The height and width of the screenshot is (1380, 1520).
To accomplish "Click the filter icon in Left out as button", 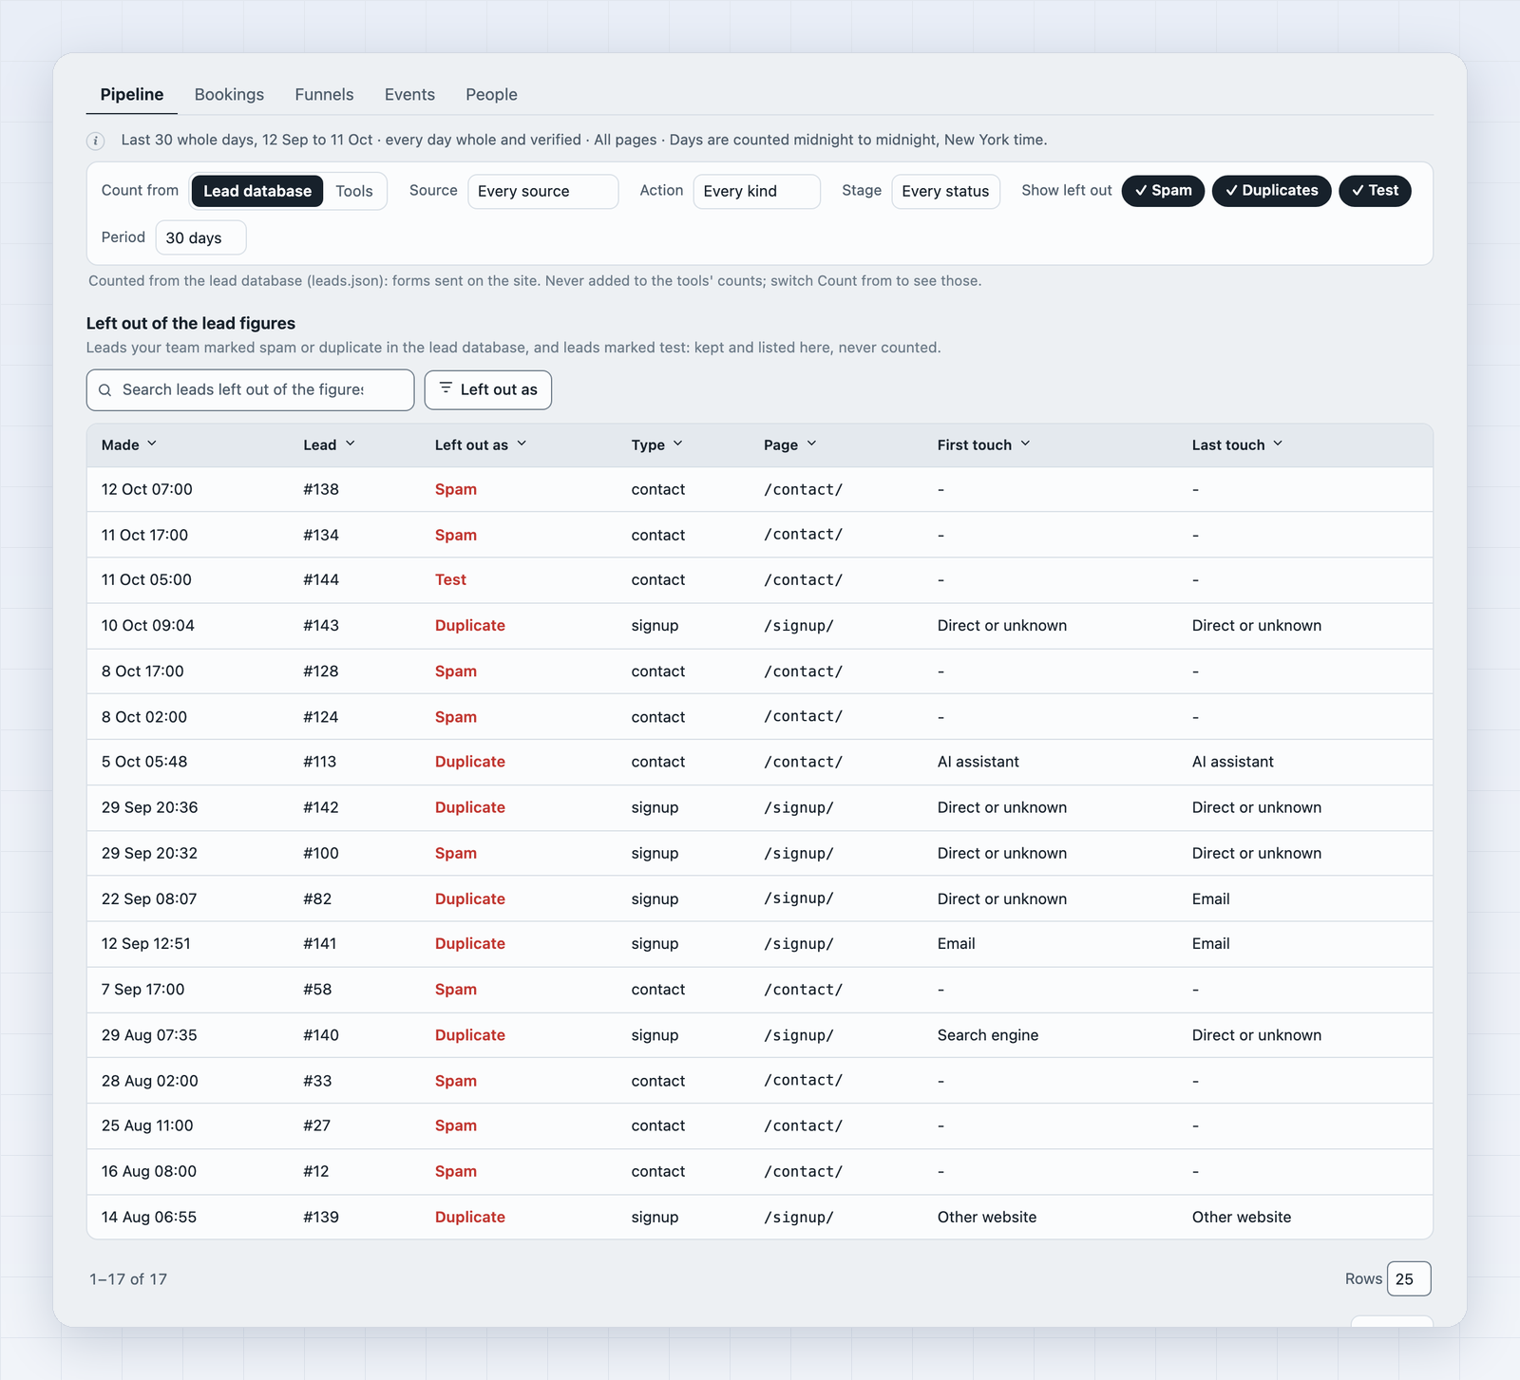I will coord(446,388).
